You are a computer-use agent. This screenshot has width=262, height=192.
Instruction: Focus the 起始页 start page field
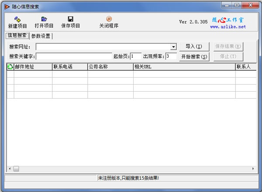pos(135,56)
